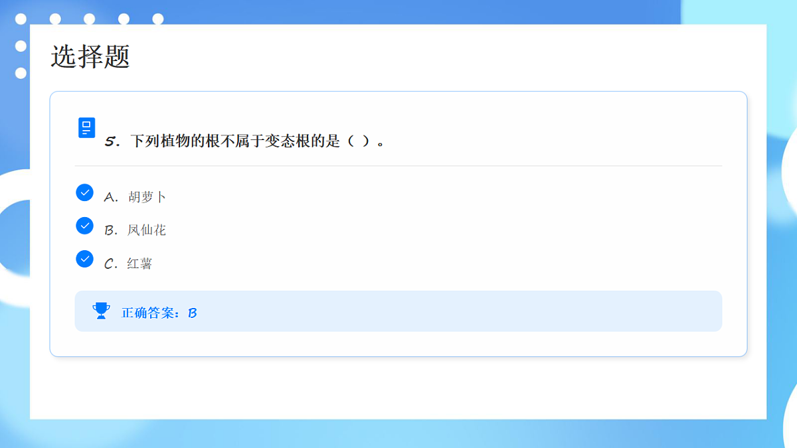Image resolution: width=797 pixels, height=448 pixels.
Task: Click the divider line under the question
Action: 398,165
